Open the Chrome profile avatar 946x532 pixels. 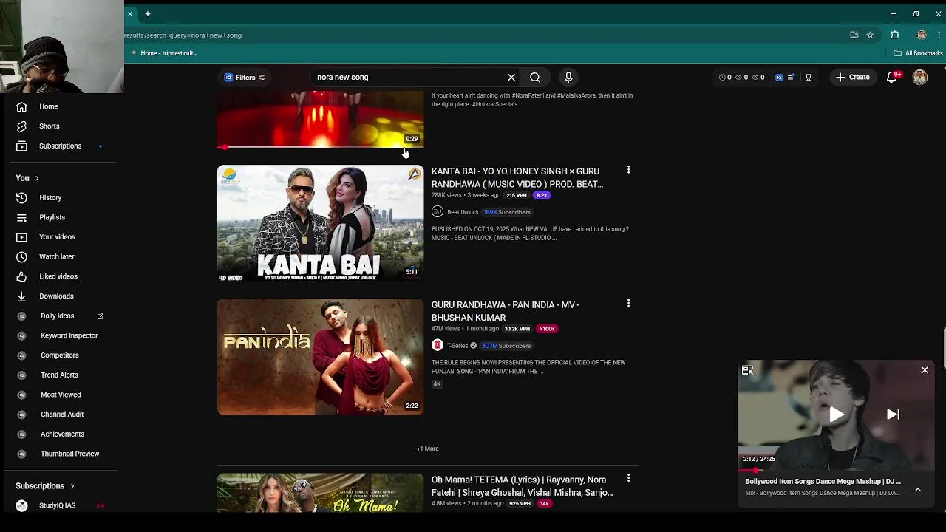coord(921,35)
